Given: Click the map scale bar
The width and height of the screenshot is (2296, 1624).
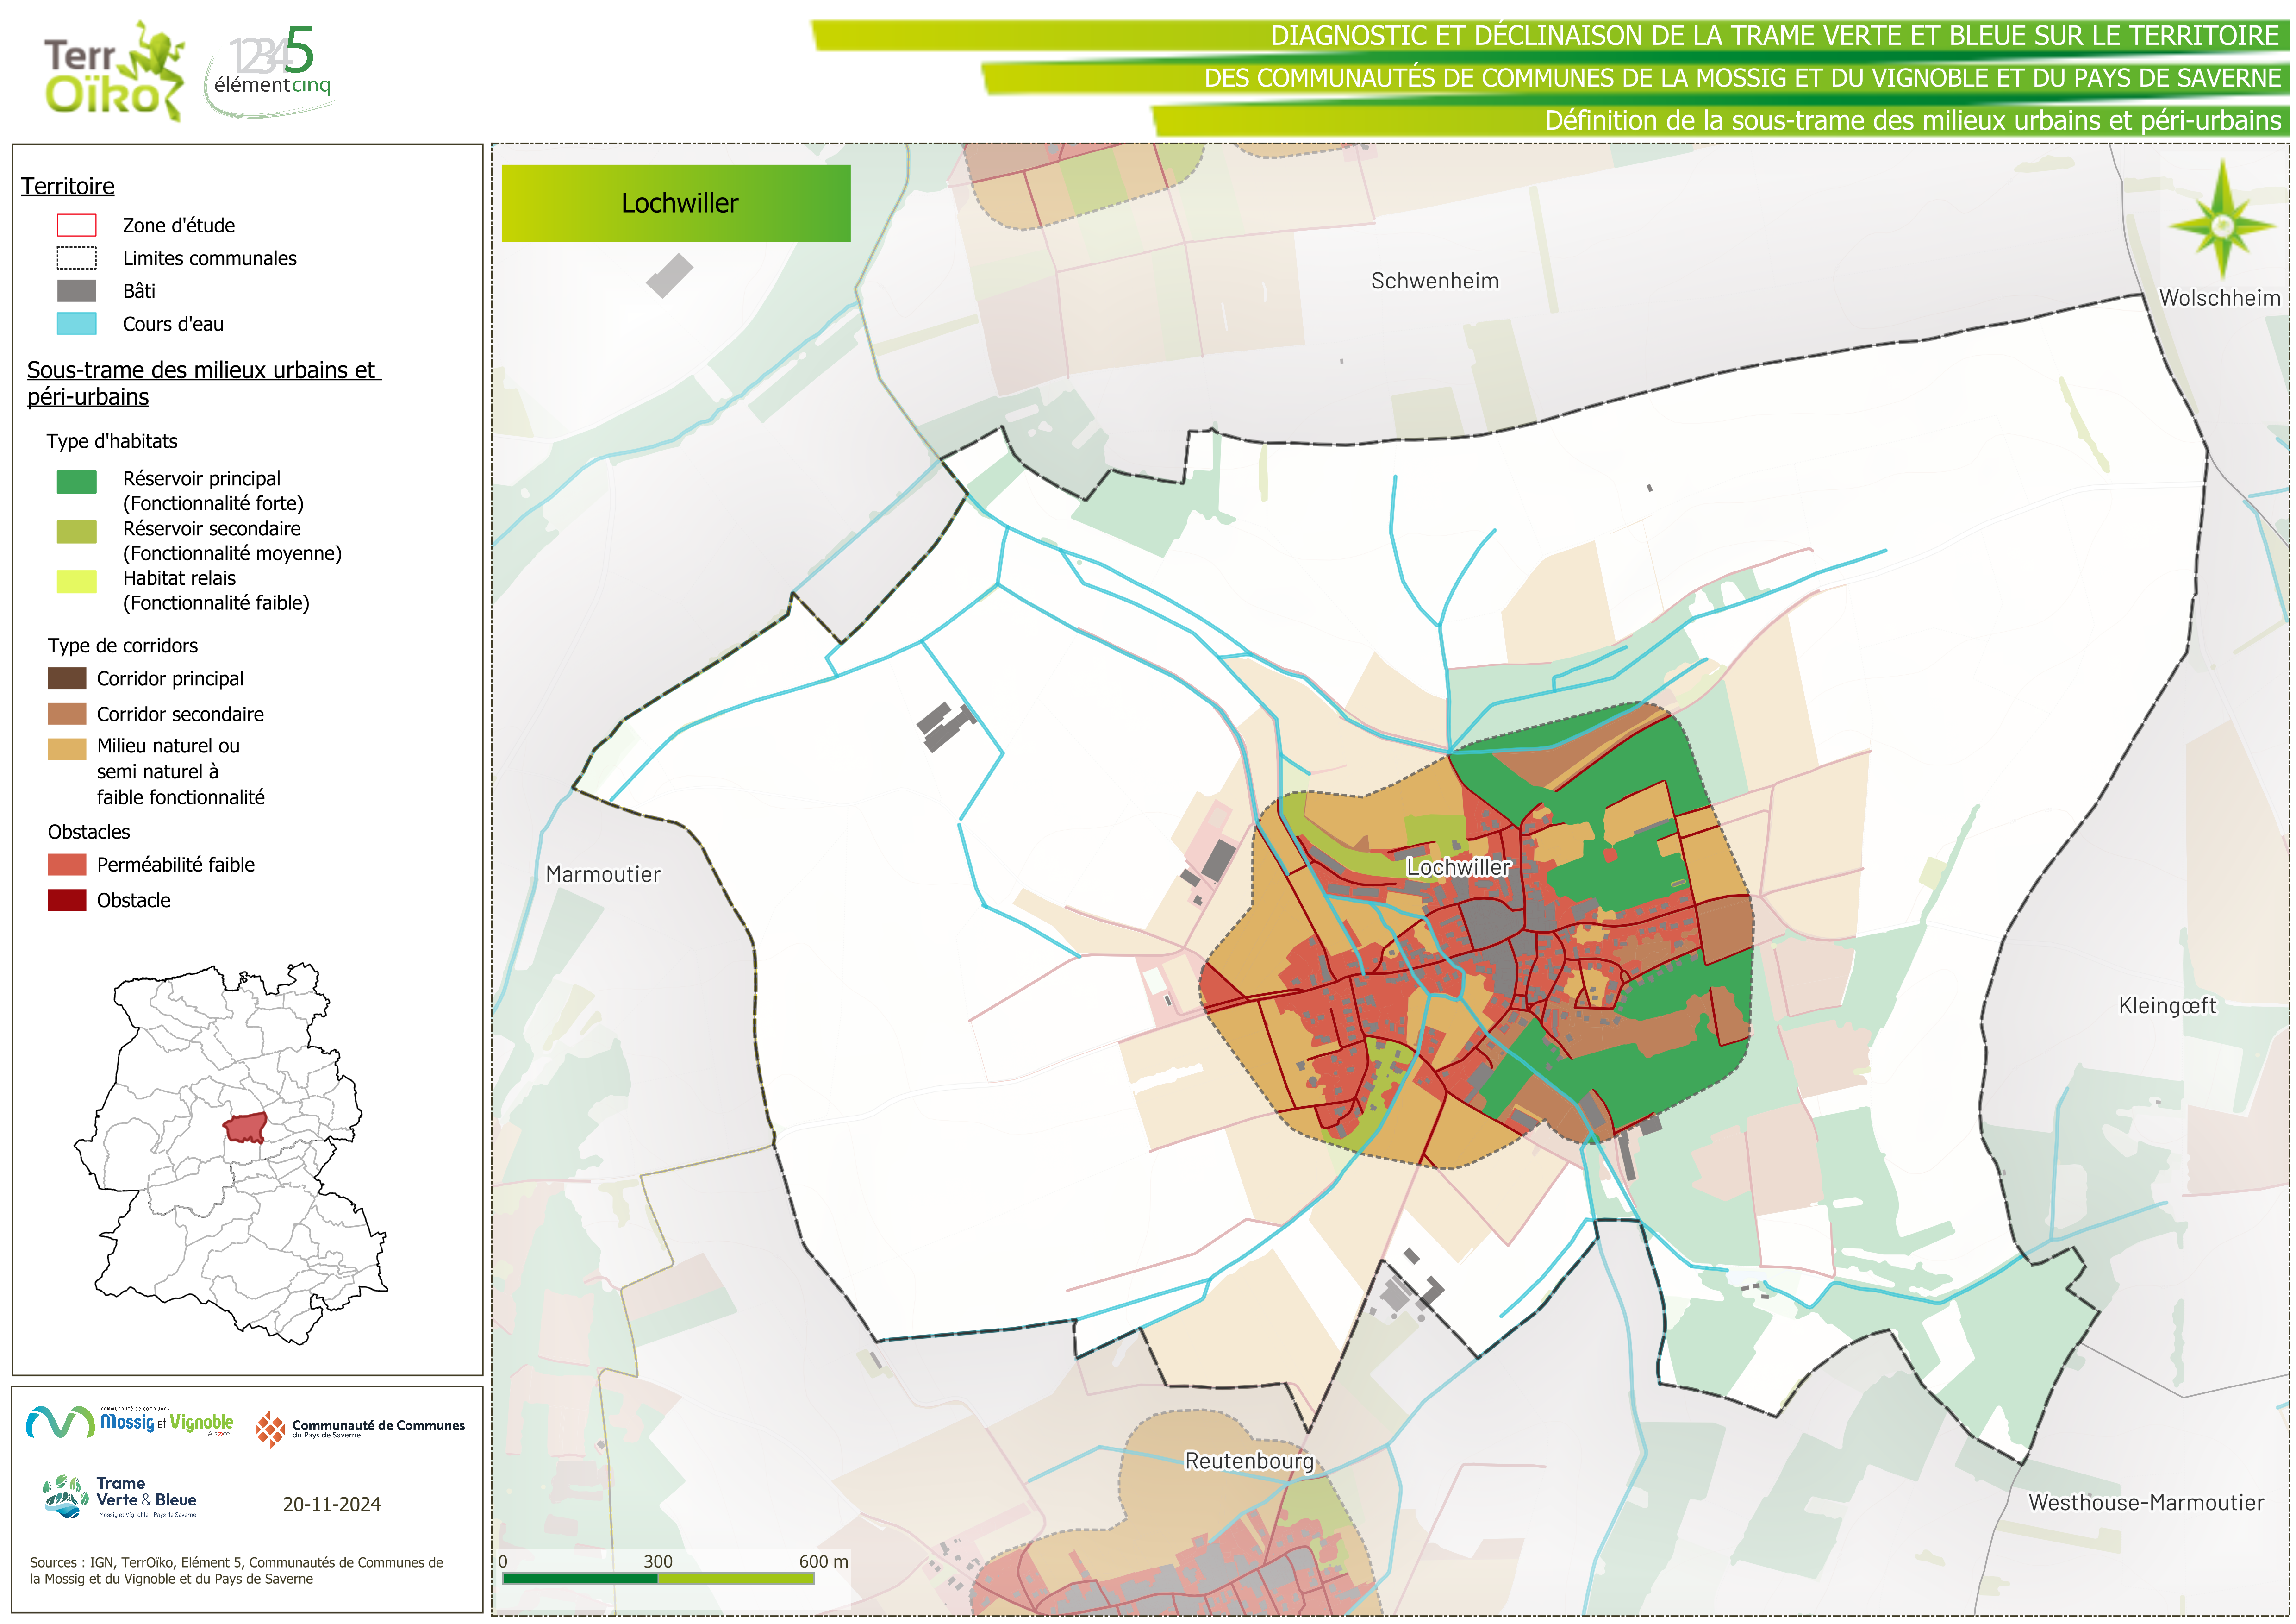Looking at the screenshot, I should pyautogui.click(x=657, y=1578).
